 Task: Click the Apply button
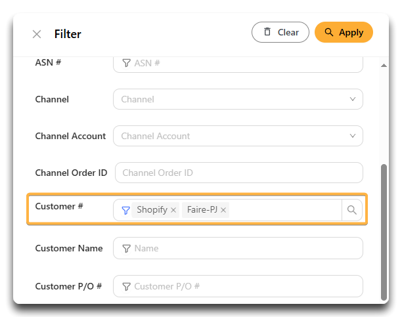coord(344,32)
